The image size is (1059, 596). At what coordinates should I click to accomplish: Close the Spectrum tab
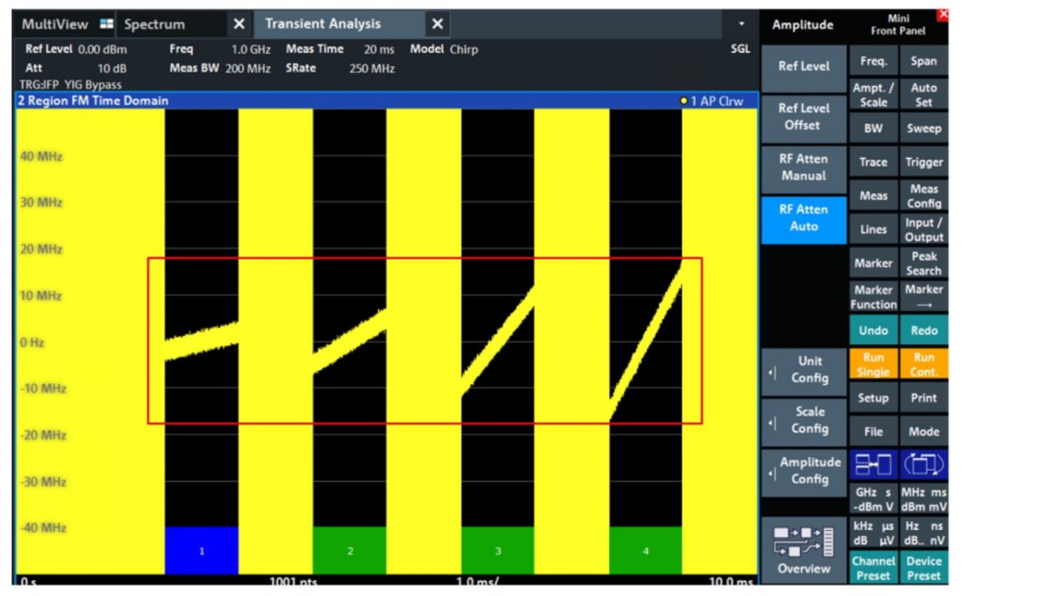tap(239, 24)
